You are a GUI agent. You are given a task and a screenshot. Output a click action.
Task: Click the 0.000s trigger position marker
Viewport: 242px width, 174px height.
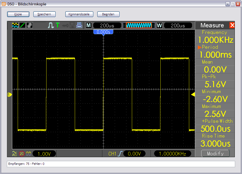click(x=103, y=32)
